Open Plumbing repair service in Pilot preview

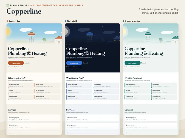pos(92,118)
